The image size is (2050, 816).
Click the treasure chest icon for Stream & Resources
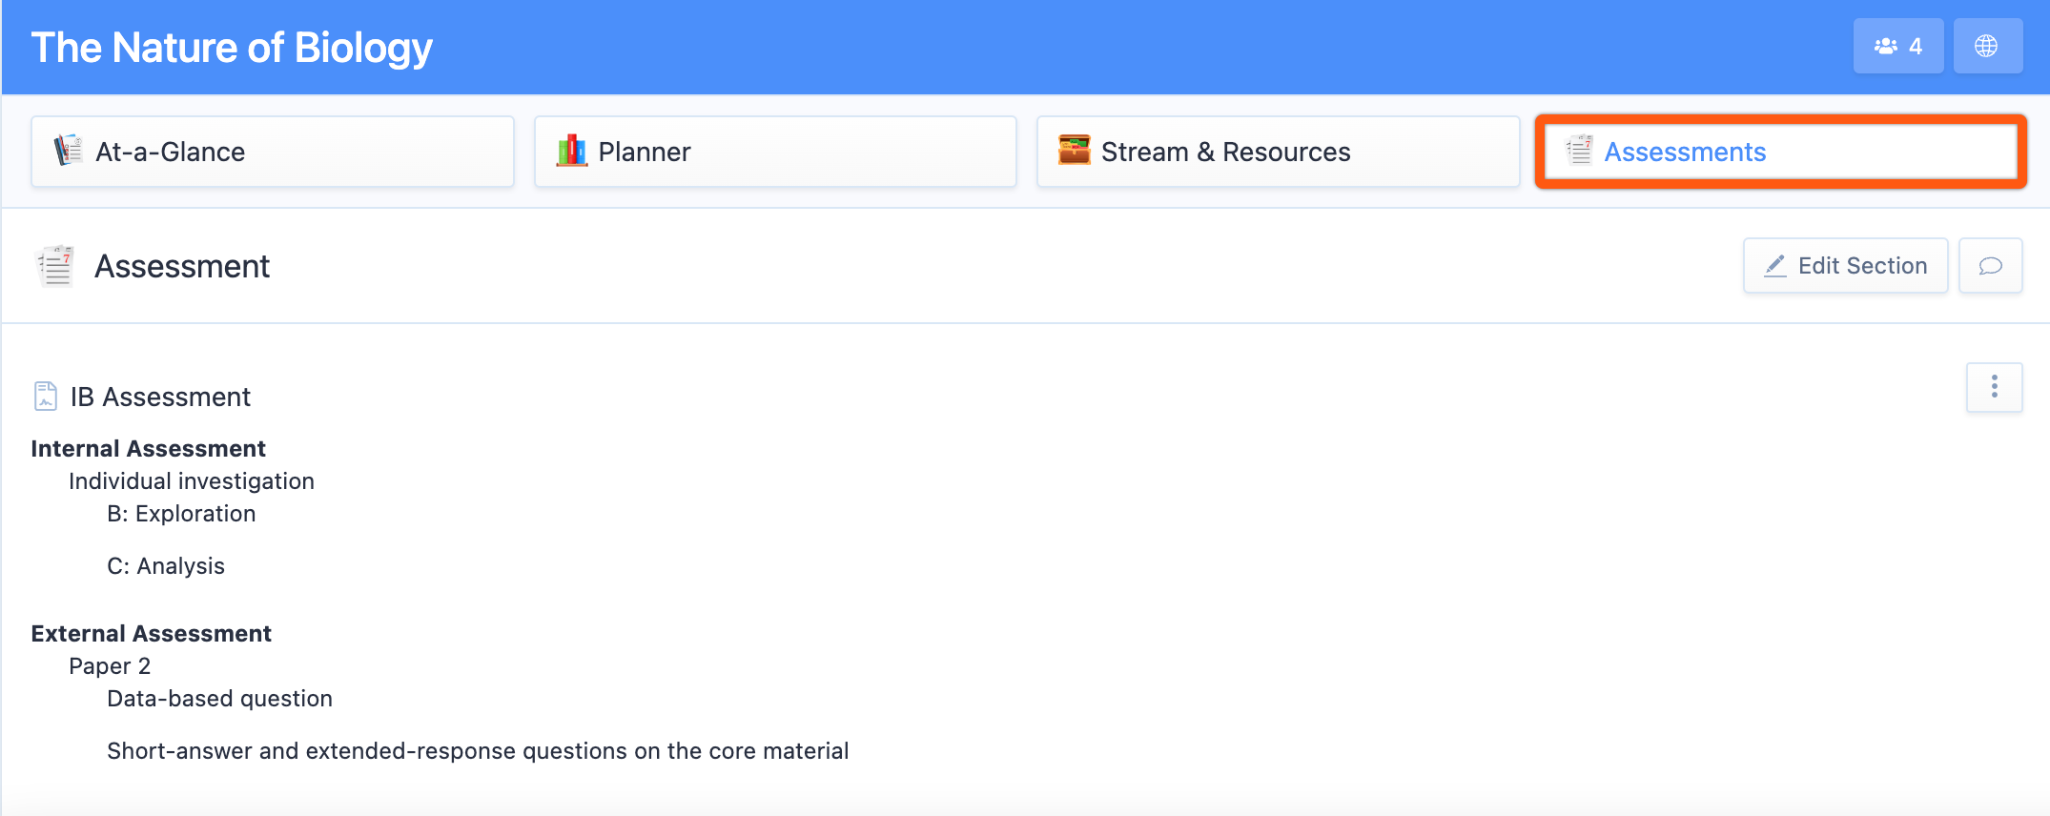point(1074,151)
